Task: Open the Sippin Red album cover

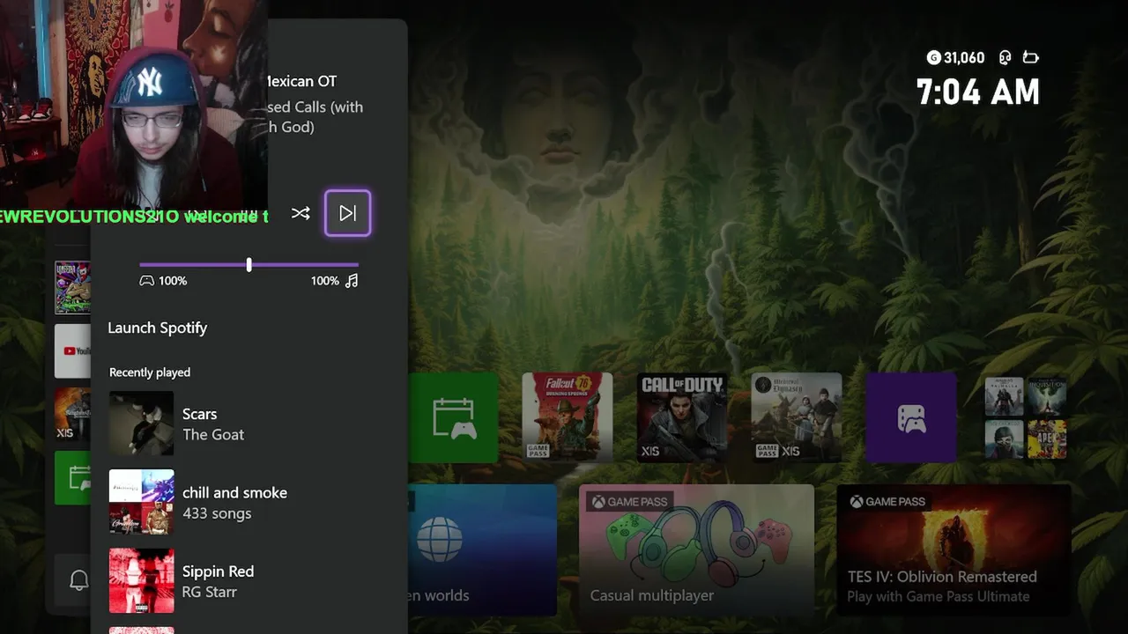Action: [141, 580]
